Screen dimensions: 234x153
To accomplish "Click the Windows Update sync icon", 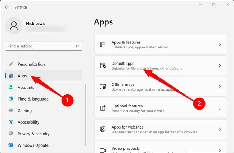I will click(10, 145).
